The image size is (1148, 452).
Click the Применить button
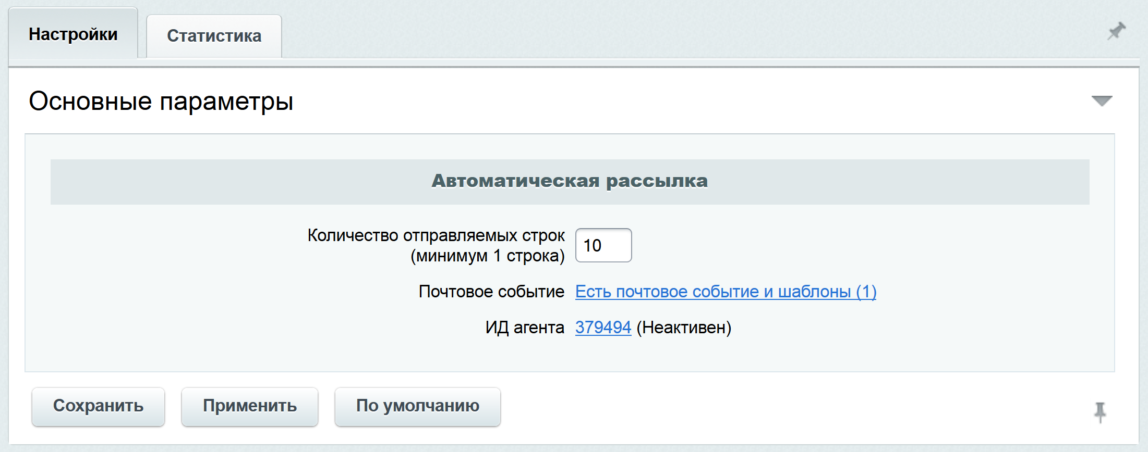click(x=249, y=406)
